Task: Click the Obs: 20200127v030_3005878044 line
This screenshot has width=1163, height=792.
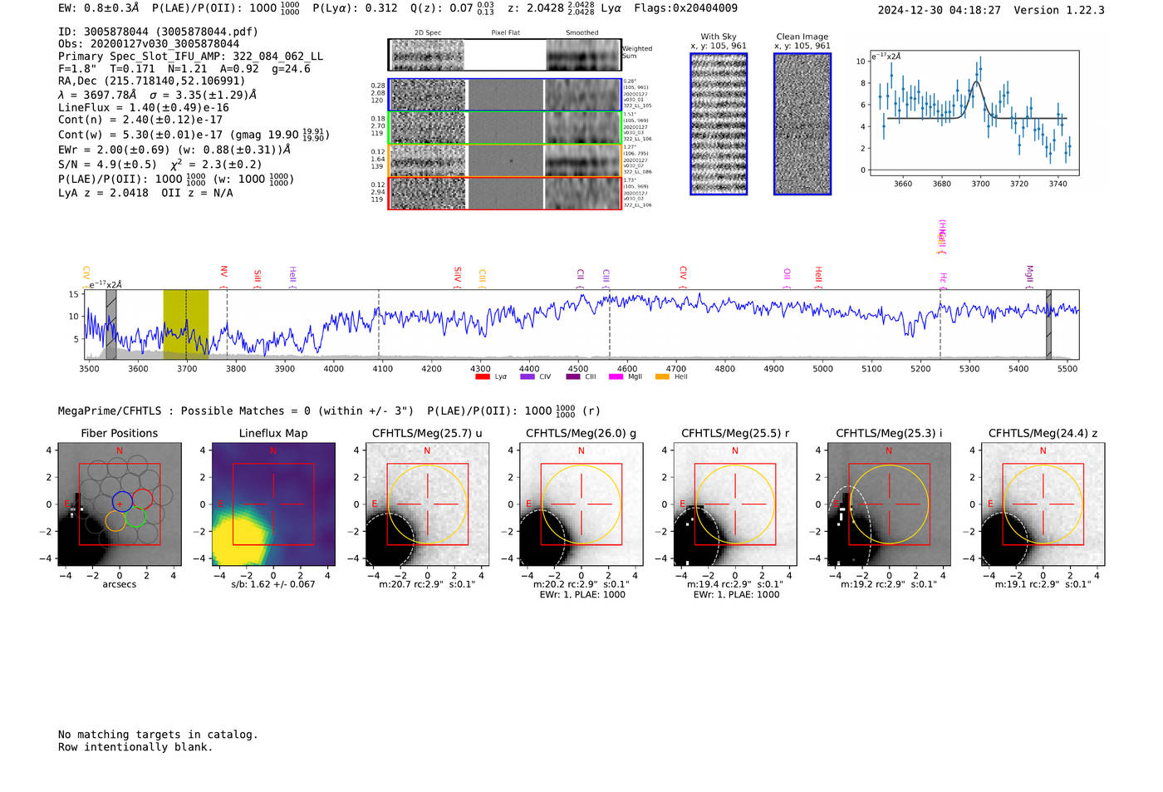Action: pyautogui.click(x=149, y=44)
